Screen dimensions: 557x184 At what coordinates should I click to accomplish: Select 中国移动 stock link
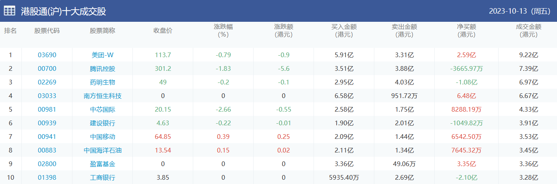click(102, 137)
